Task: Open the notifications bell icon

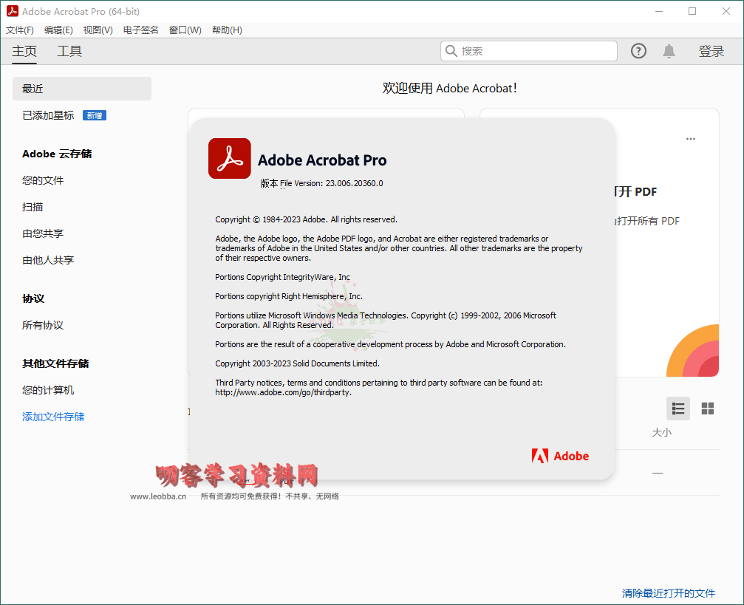Action: coord(669,51)
